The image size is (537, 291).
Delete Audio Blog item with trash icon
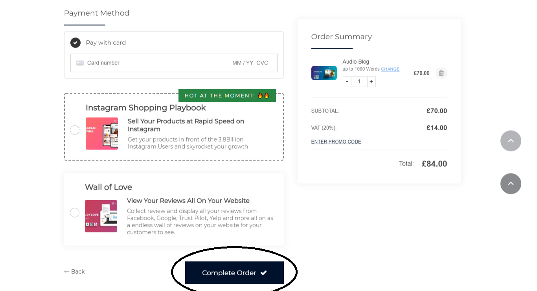[441, 73]
